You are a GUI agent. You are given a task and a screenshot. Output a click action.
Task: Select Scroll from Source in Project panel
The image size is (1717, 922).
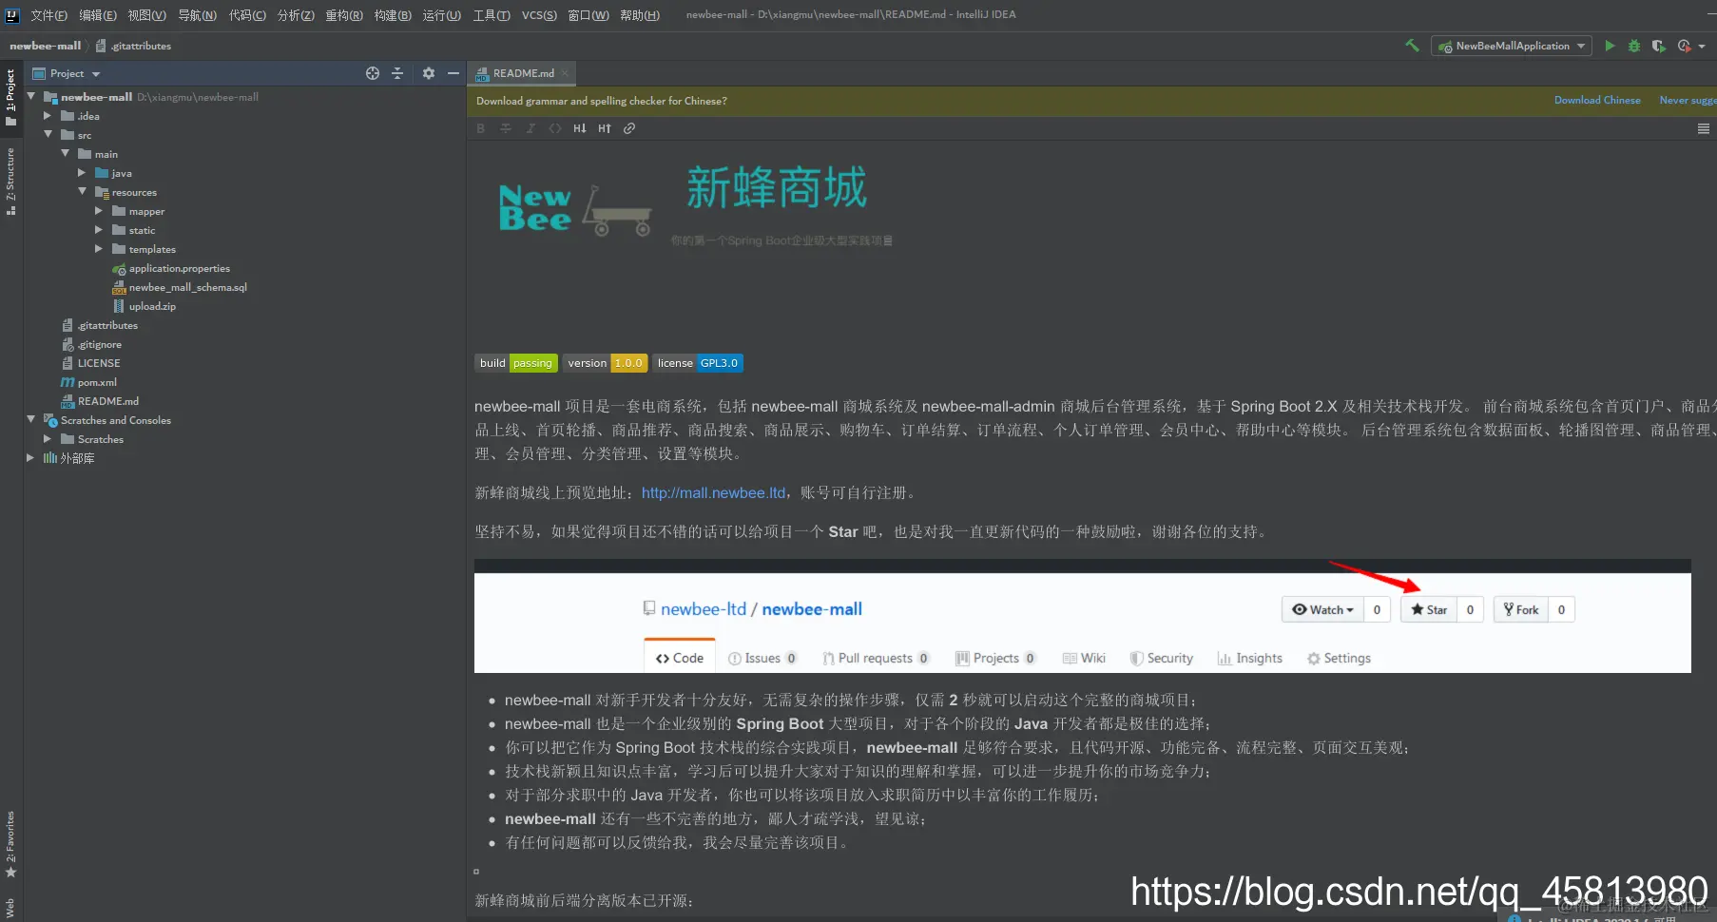[x=372, y=73]
